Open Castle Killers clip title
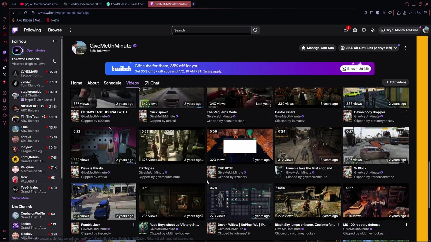Viewport: 431px width, 242px height. coord(285,112)
